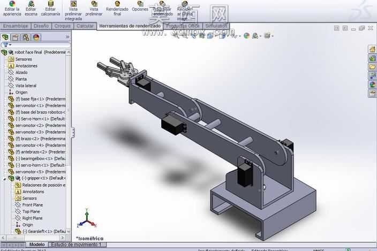377x251 pixels.
Task: Open the ConfigurationManager tab icon
Action: pyautogui.click(x=26, y=37)
